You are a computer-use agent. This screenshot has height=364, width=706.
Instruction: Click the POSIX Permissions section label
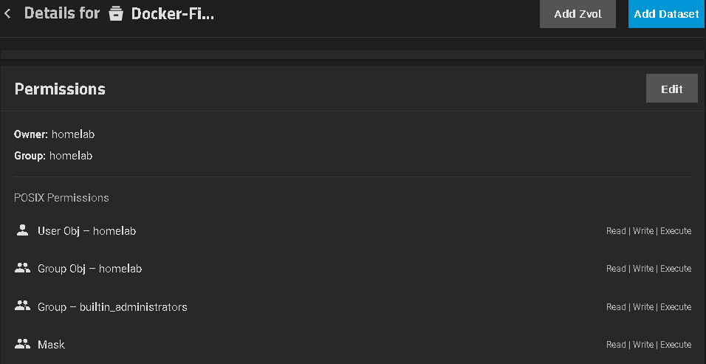click(61, 198)
